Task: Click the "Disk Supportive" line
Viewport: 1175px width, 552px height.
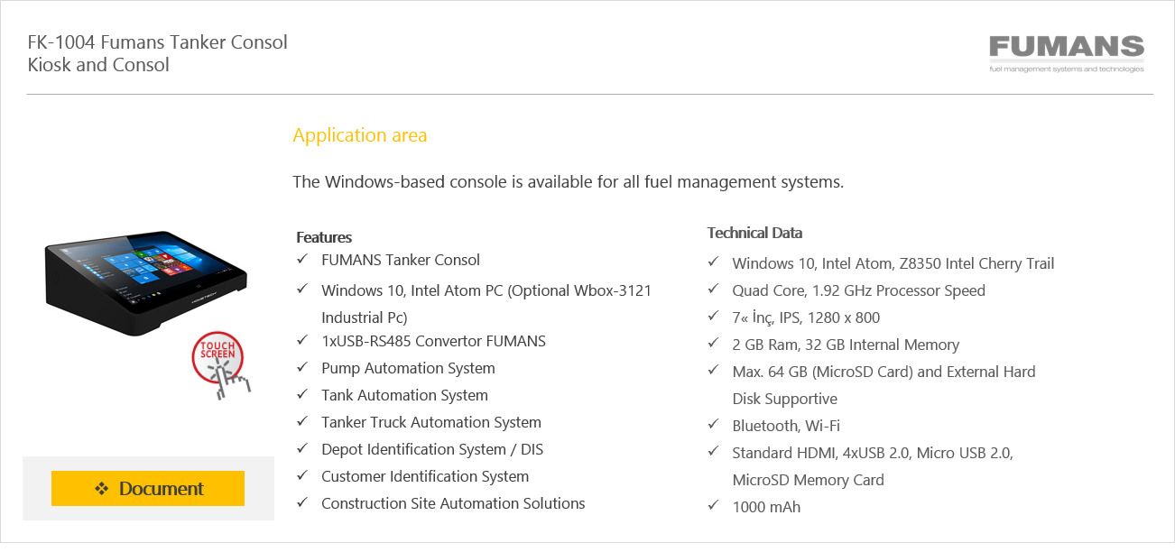Action: click(x=784, y=399)
